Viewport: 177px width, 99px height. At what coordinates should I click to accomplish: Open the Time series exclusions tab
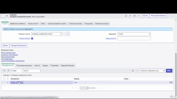click(x=24, y=65)
